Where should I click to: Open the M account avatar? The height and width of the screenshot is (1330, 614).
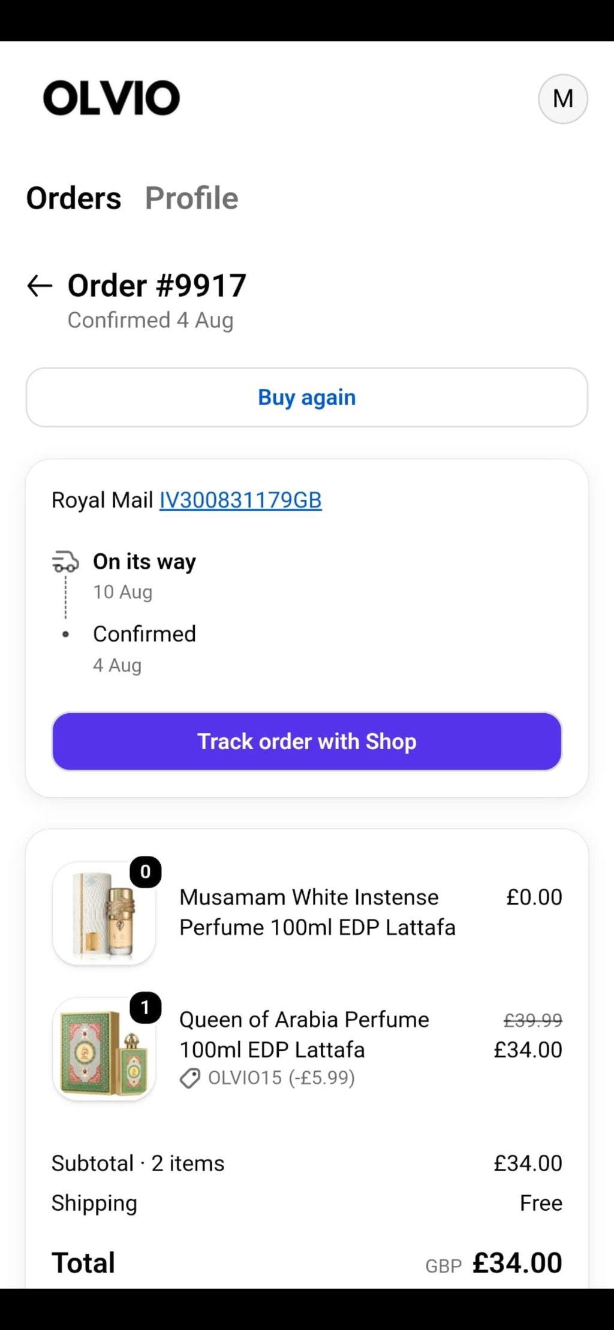pyautogui.click(x=562, y=99)
